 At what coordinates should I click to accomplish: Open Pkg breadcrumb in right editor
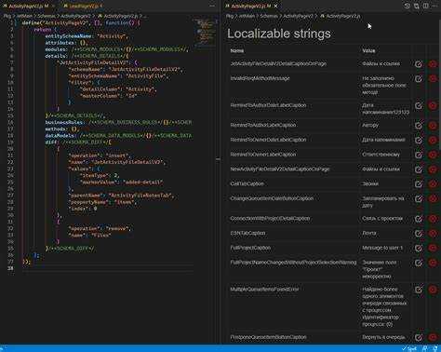pyautogui.click(x=230, y=16)
